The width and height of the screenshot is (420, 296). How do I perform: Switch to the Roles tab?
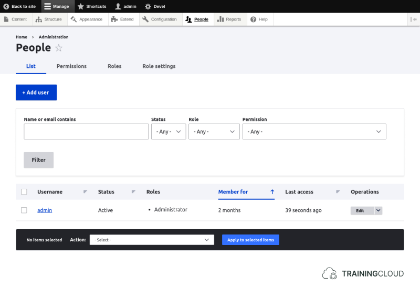pyautogui.click(x=114, y=66)
